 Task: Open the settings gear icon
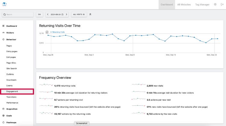point(215,4)
